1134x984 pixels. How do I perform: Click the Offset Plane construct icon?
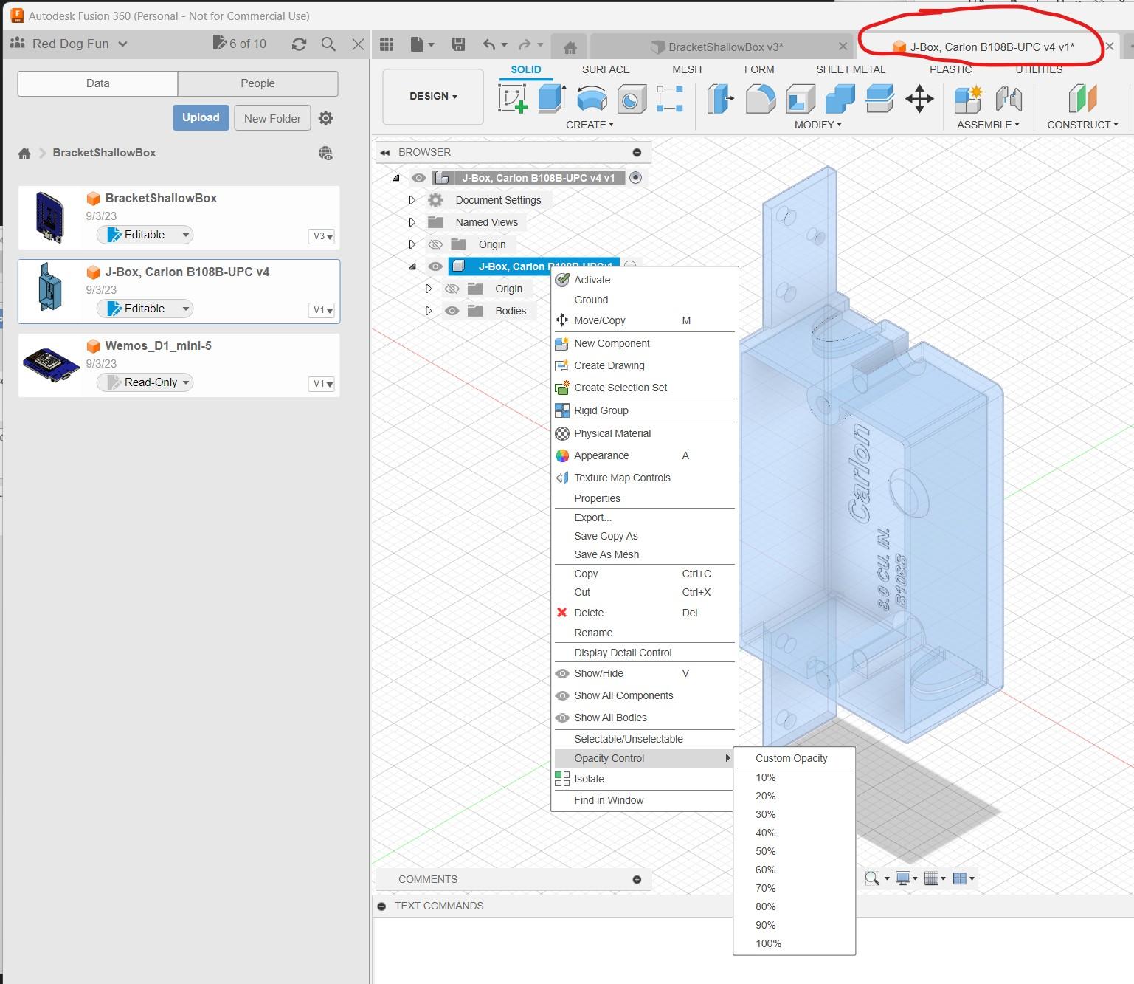tap(1082, 98)
